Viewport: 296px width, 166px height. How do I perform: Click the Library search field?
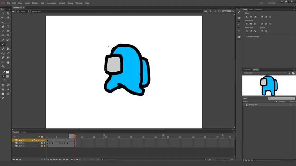(x=282, y=98)
